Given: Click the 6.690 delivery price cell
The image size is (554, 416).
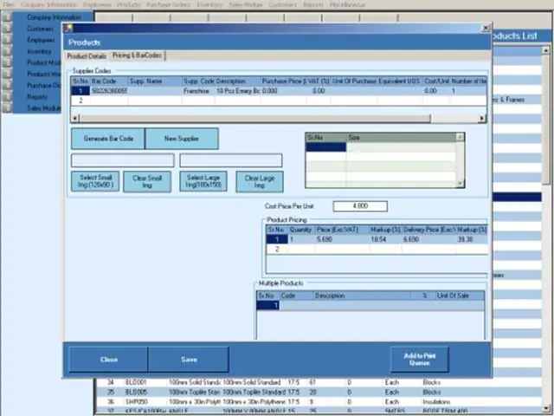Looking at the screenshot, I should tap(429, 239).
